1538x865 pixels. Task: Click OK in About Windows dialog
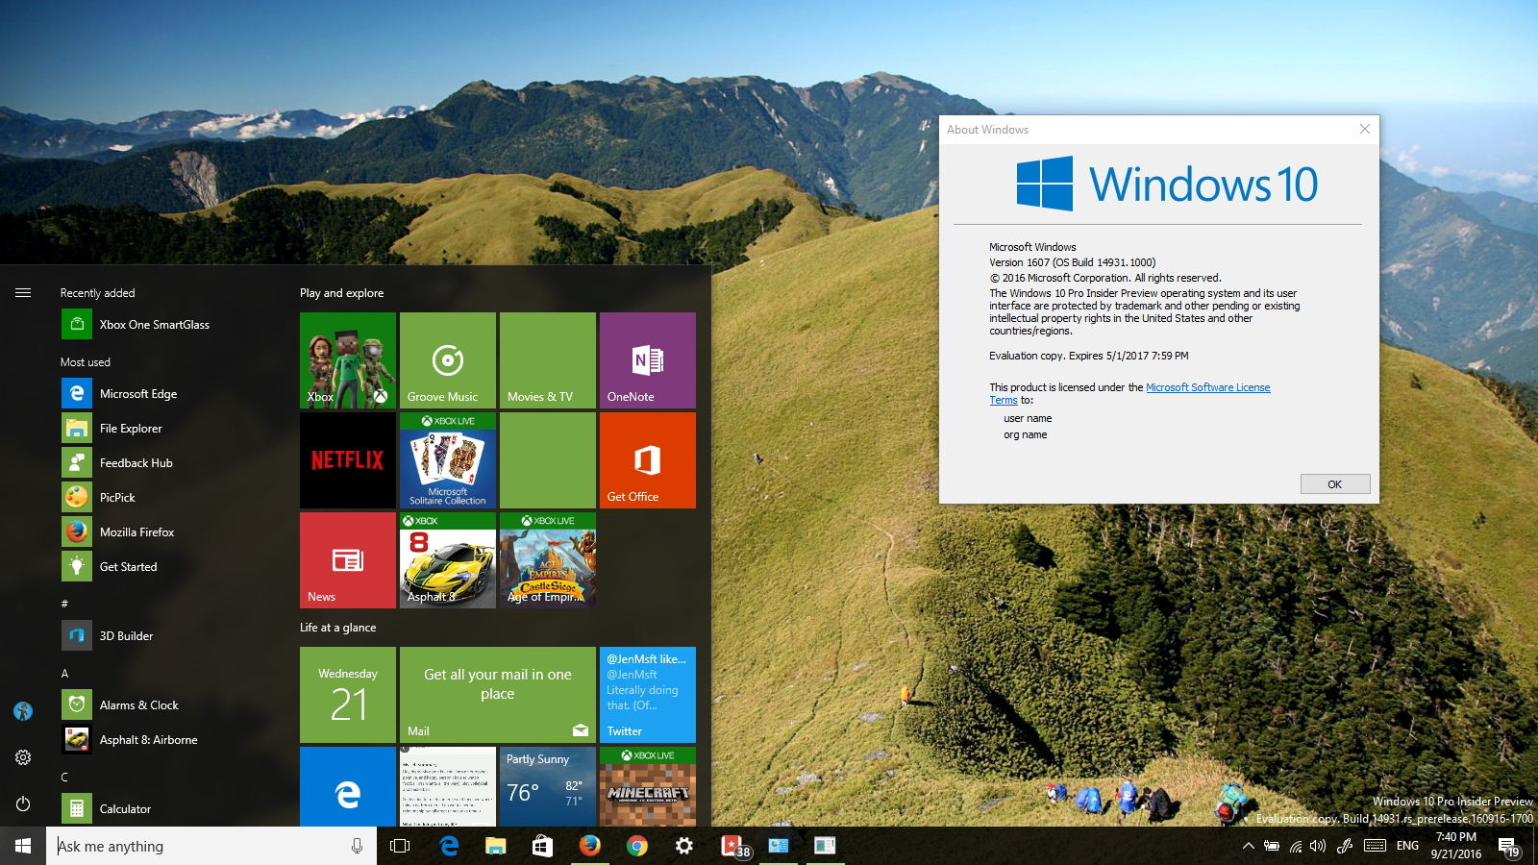[x=1334, y=484]
